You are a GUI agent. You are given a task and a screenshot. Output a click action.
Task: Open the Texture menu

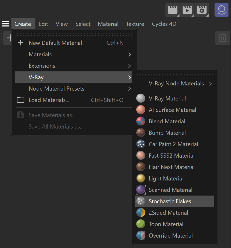tap(135, 24)
